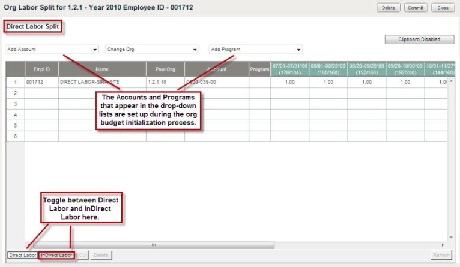Click the Close button in header
Viewport: 460px width, 267px height.
point(443,8)
